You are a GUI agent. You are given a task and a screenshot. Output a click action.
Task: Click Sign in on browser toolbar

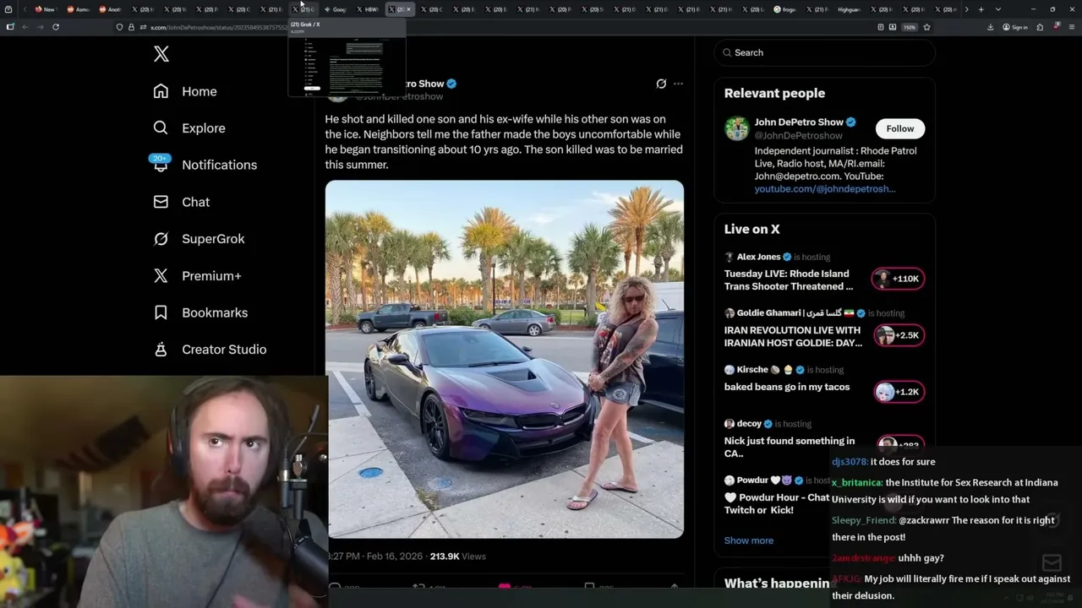[x=1015, y=27]
